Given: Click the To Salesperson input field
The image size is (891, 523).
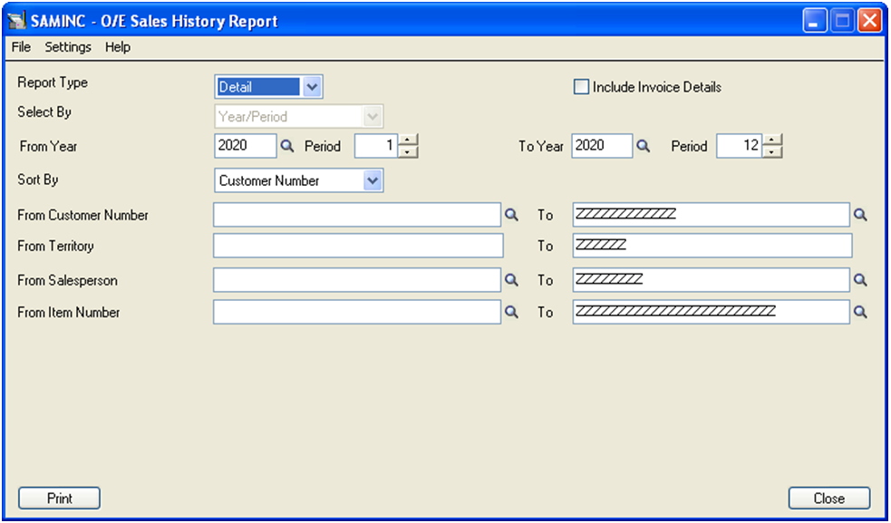Looking at the screenshot, I should click(x=712, y=280).
